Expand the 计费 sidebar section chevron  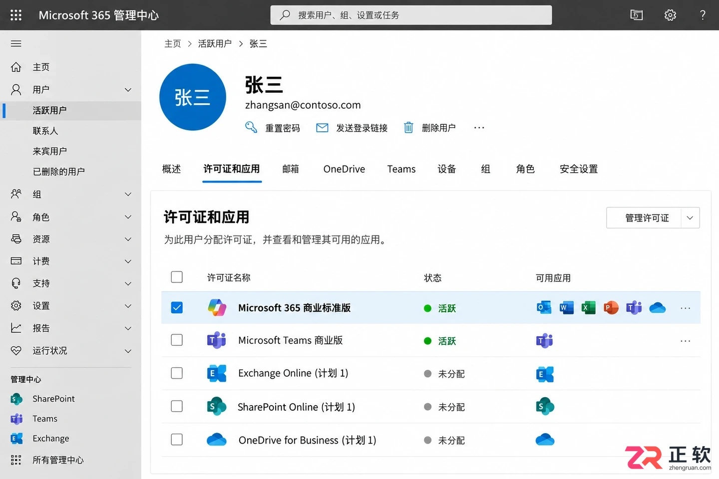click(x=128, y=261)
